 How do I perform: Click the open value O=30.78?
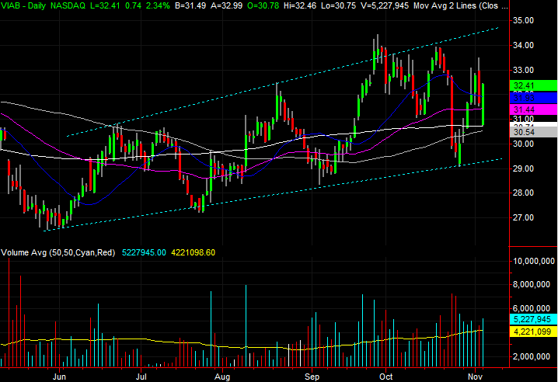tap(263, 5)
